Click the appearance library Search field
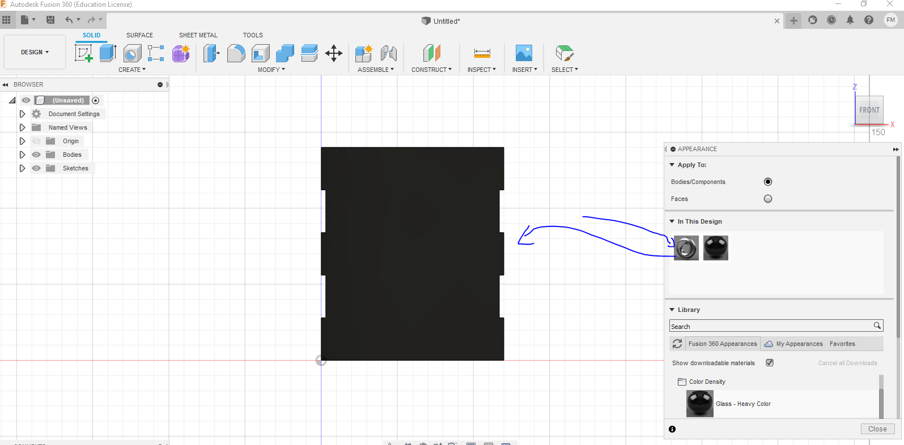Image resolution: width=904 pixels, height=445 pixels. (771, 326)
